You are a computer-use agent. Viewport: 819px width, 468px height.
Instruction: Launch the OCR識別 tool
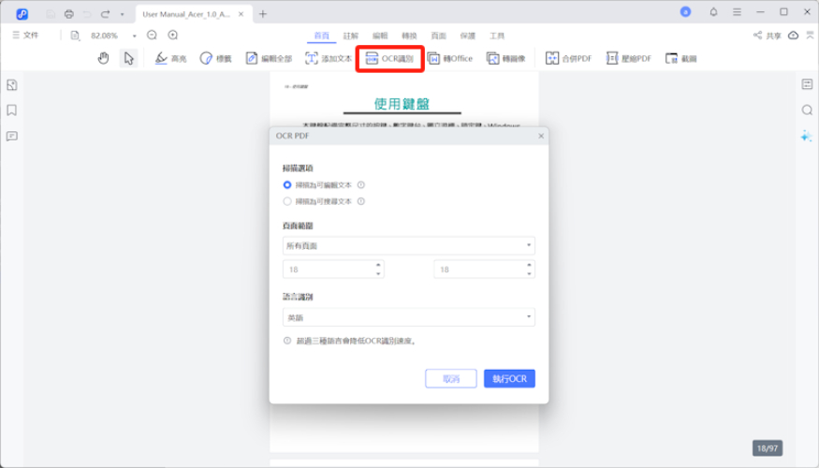(x=389, y=58)
